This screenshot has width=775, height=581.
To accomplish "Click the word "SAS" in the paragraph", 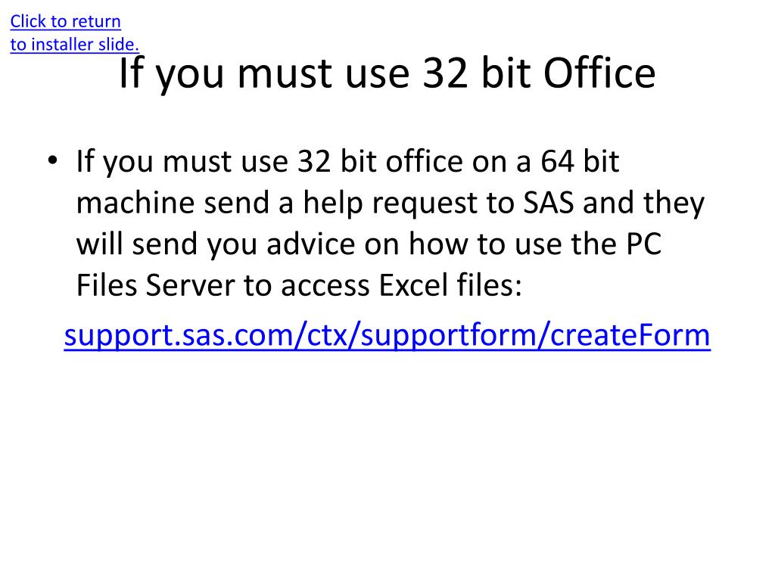I will pyautogui.click(x=548, y=203).
